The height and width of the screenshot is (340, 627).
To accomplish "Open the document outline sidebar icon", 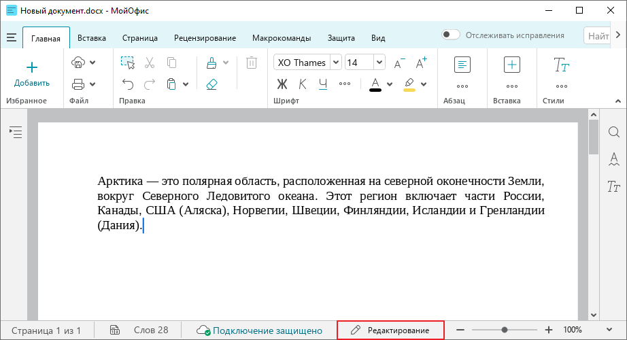I will tap(16, 132).
